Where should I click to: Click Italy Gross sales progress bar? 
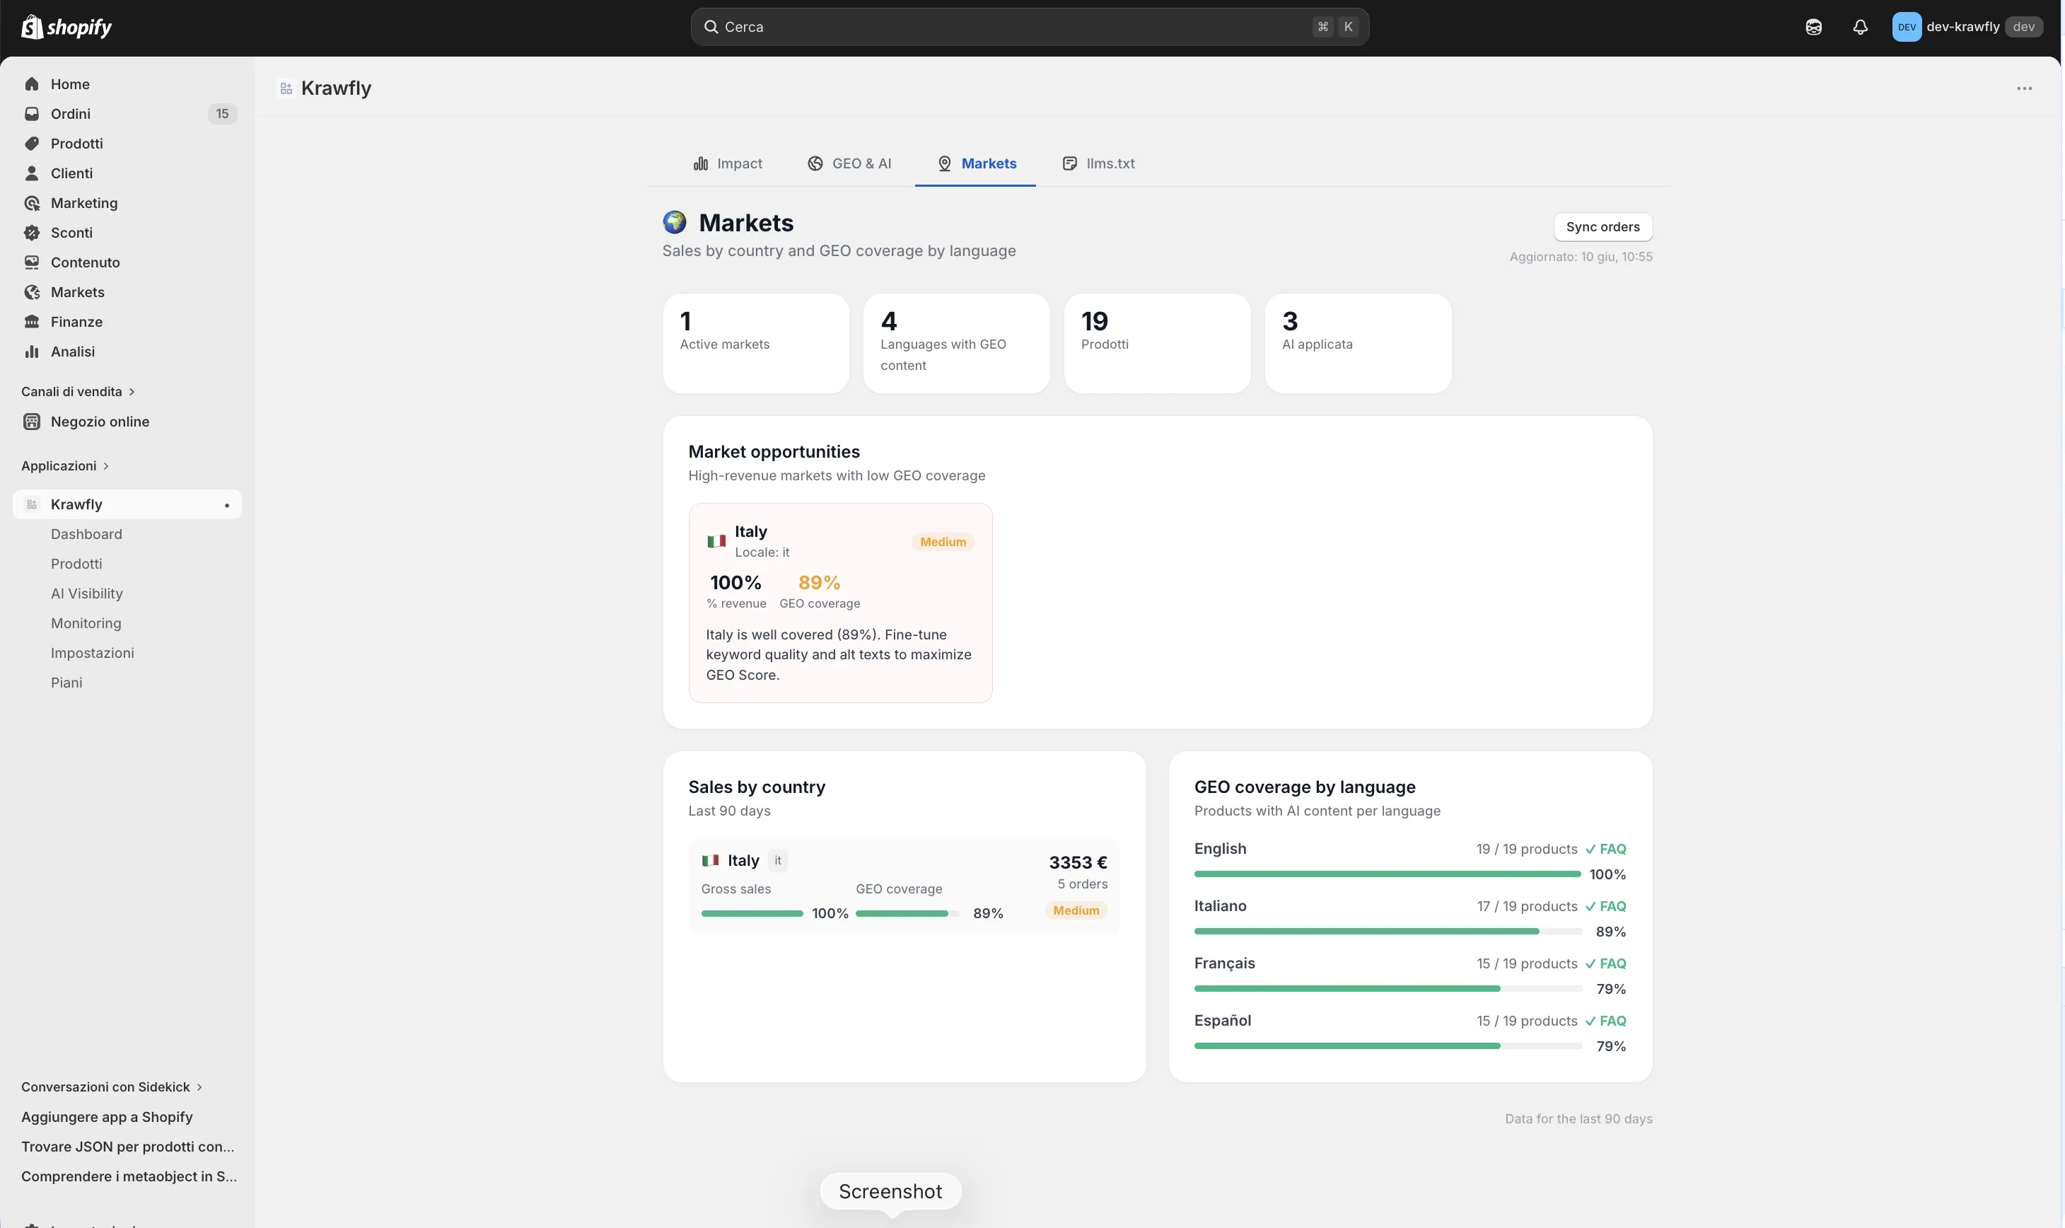(752, 913)
